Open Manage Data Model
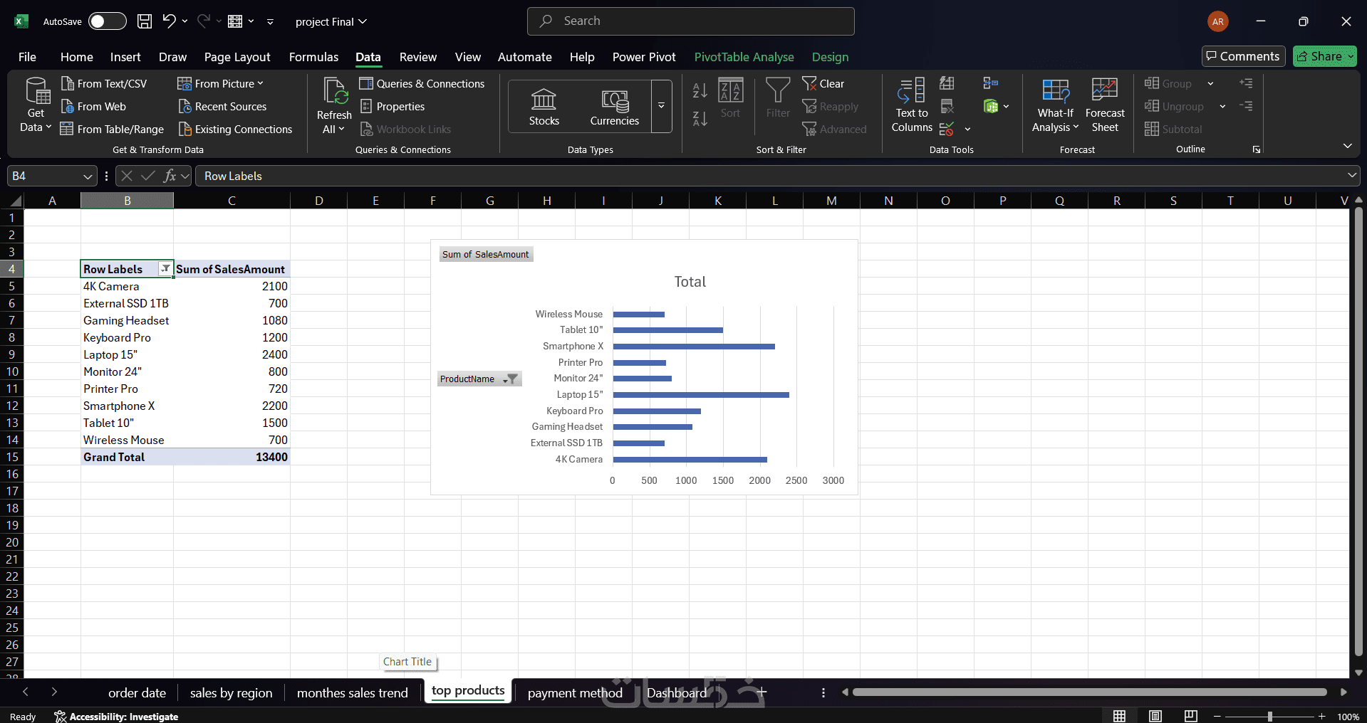 click(x=991, y=107)
